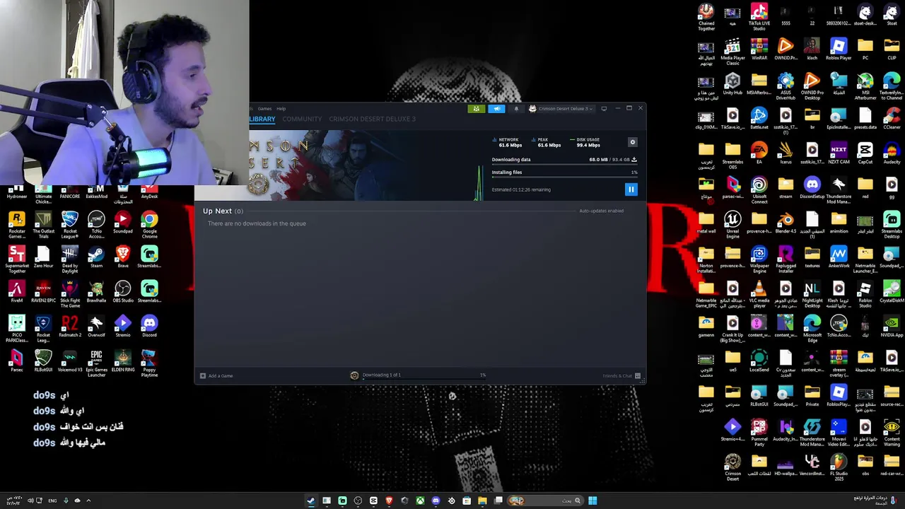Open Steam notifications bell

point(516,109)
